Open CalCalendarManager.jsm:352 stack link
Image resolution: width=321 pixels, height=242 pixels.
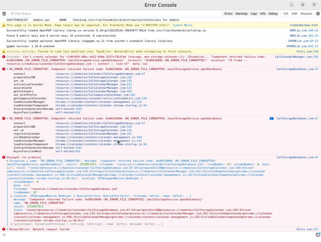pyautogui.click(x=94, y=134)
